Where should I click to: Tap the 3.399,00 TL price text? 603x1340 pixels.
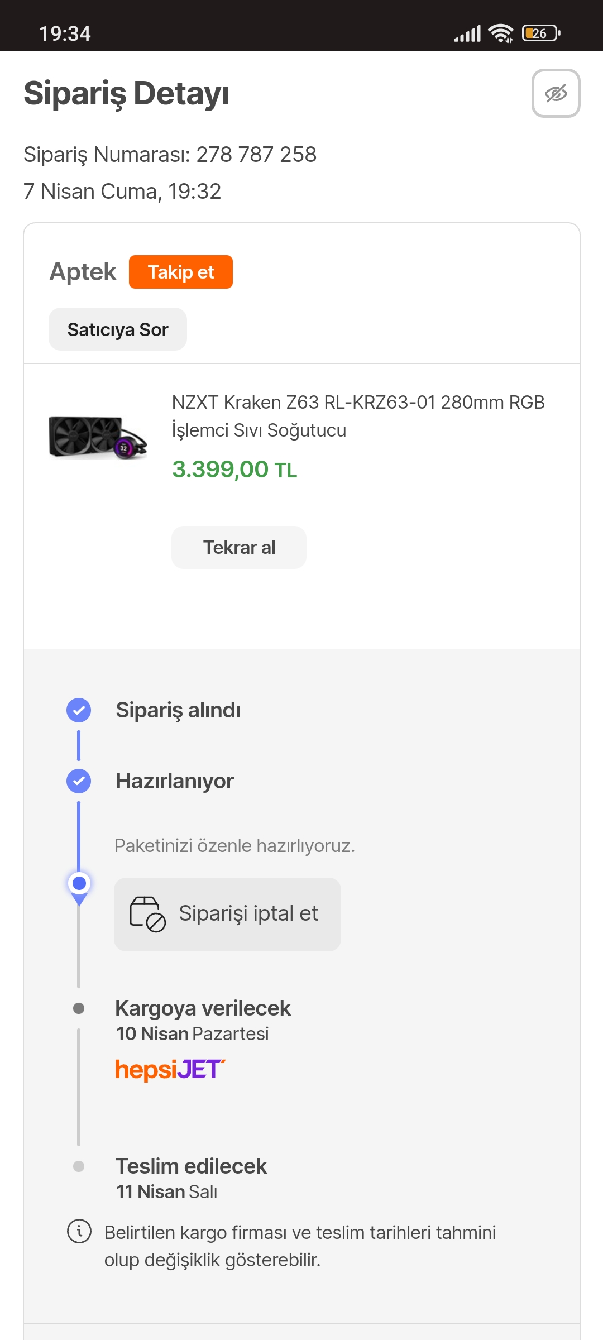click(234, 470)
